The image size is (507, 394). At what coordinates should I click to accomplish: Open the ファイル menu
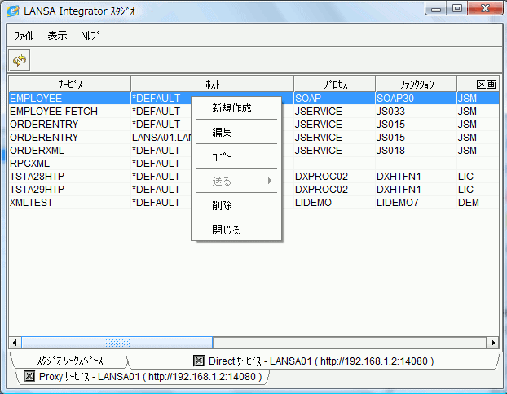(24, 36)
